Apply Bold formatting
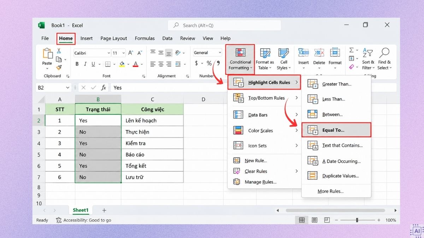Screen dimensions: 424x238 (77, 64)
